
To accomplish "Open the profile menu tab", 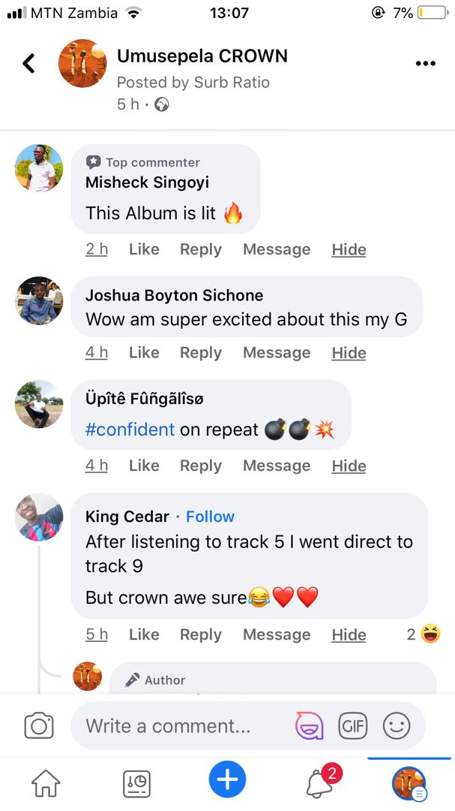I will click(409, 783).
